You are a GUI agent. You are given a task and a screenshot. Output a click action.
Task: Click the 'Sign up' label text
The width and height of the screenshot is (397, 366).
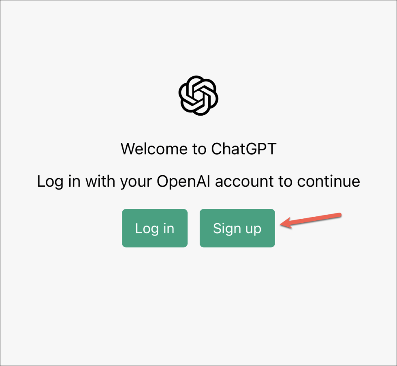point(237,228)
